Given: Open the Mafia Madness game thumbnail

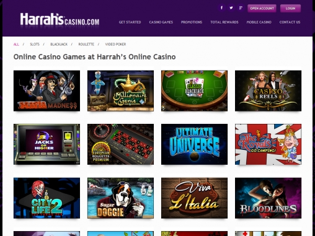Looking at the screenshot, I should click(x=47, y=90).
